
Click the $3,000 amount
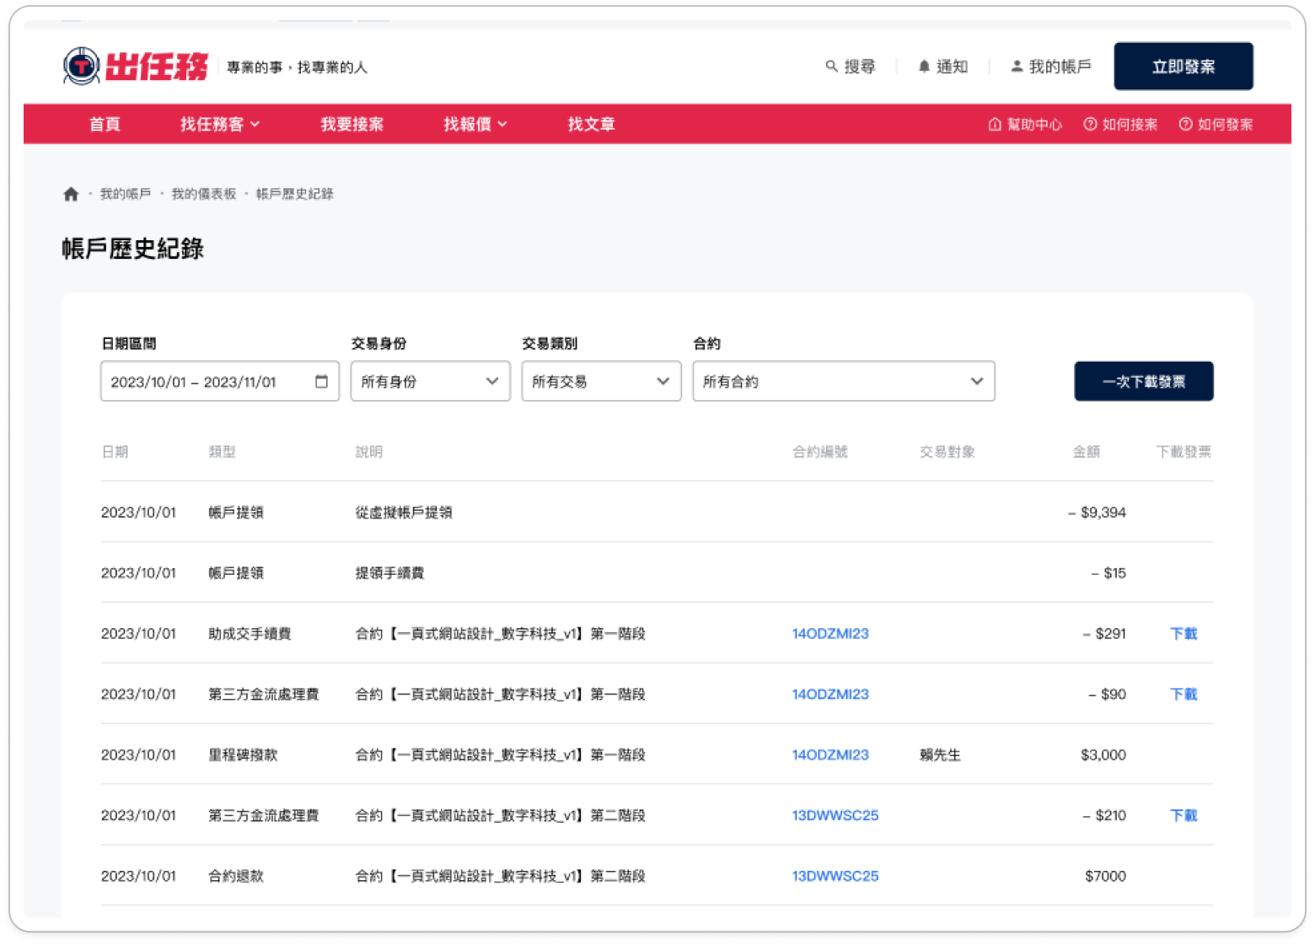(1103, 755)
